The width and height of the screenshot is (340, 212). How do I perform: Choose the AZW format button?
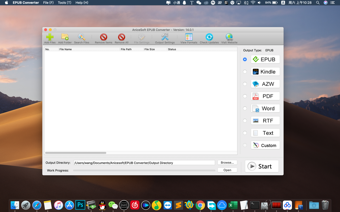click(x=265, y=84)
